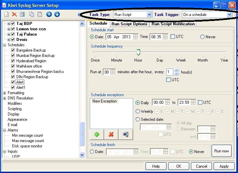
Task: Open the Appearance settings item
Action: point(17,119)
